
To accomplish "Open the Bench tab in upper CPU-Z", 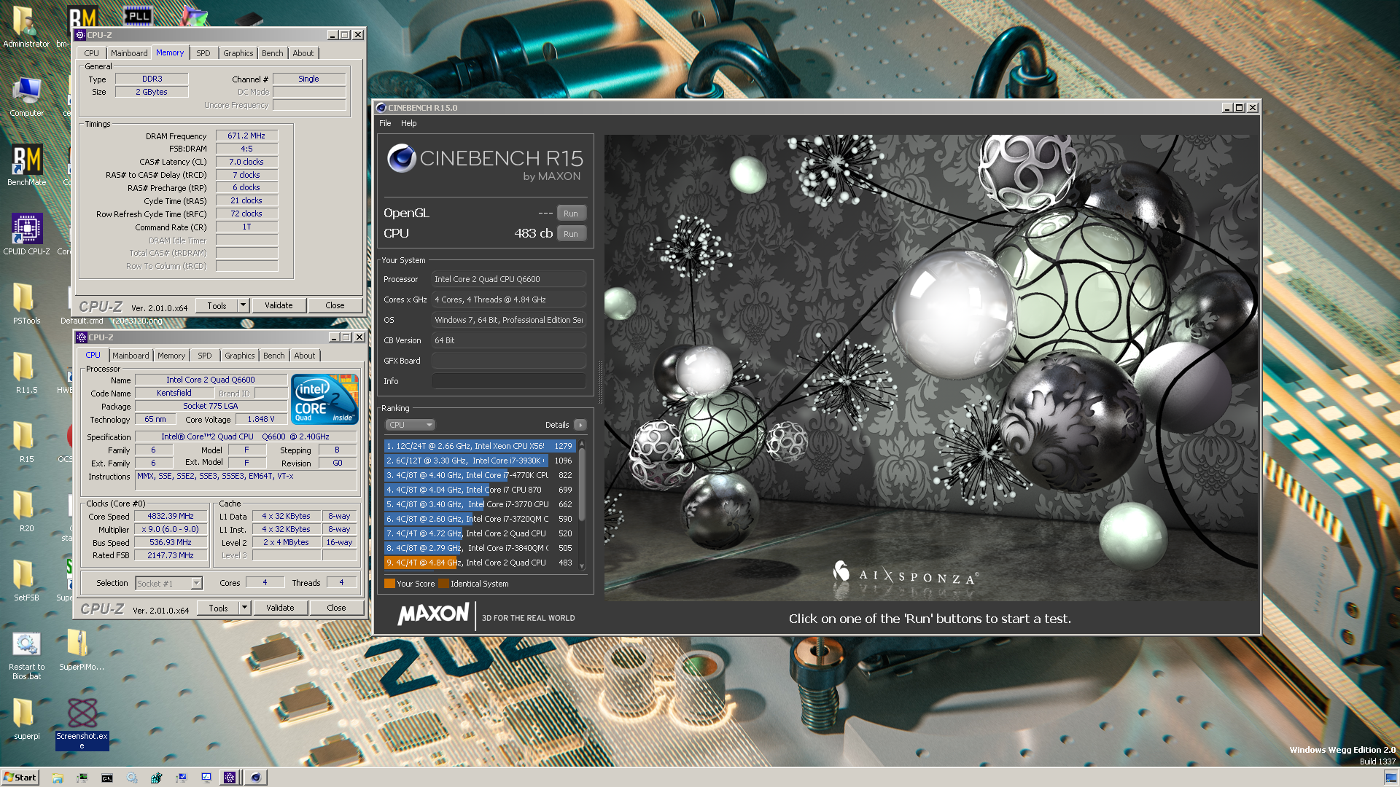I will [x=273, y=53].
